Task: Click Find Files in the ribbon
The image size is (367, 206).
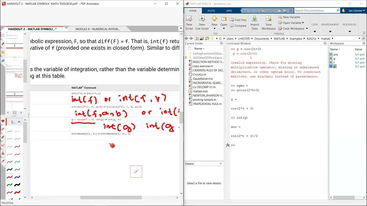Action: pyautogui.click(x=238, y=20)
